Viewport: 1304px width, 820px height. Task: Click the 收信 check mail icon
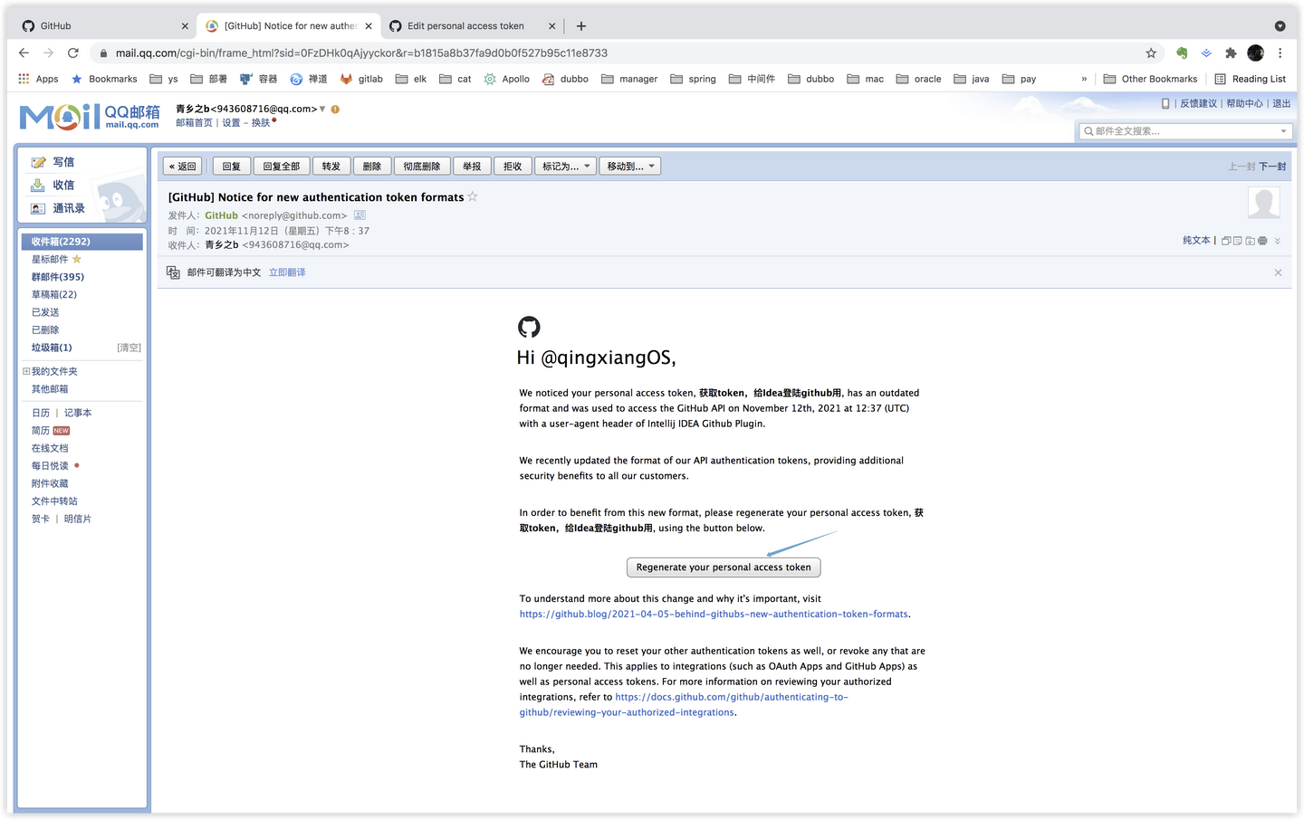point(37,185)
